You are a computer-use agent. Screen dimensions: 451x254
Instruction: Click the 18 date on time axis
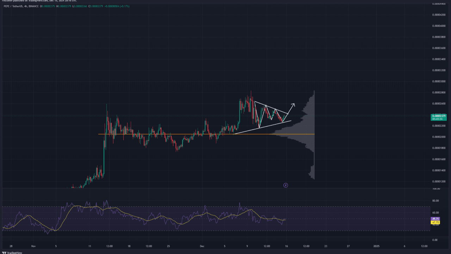[x=129, y=246]
